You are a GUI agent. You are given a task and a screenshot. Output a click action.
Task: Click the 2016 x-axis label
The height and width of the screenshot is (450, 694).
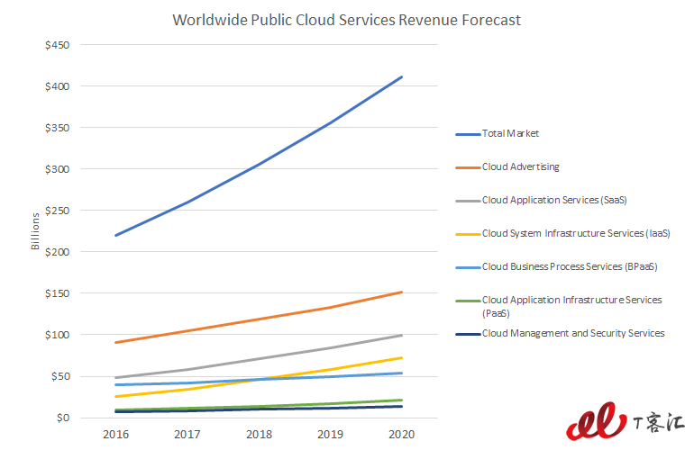point(116,435)
